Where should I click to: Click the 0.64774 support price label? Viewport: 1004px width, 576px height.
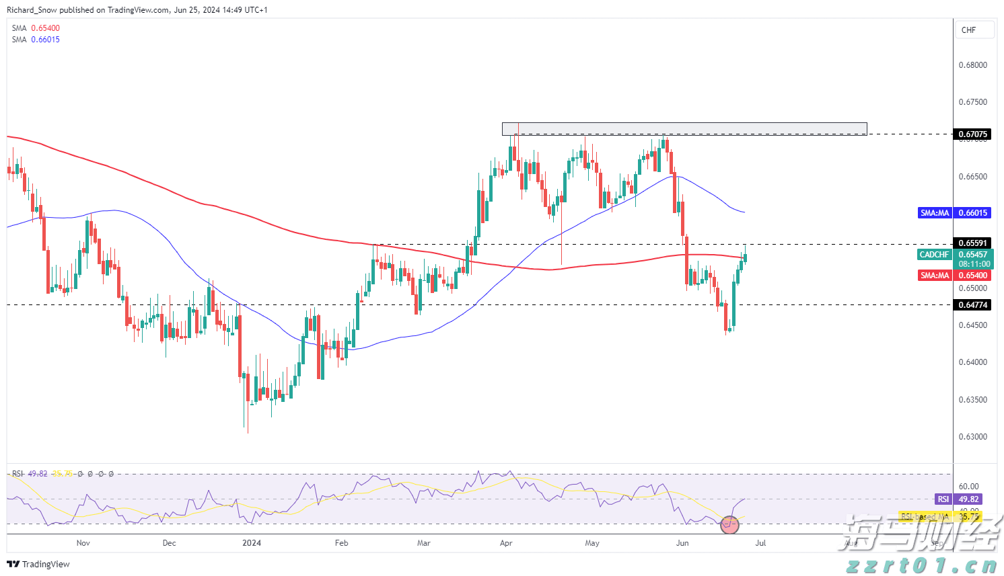pyautogui.click(x=973, y=305)
